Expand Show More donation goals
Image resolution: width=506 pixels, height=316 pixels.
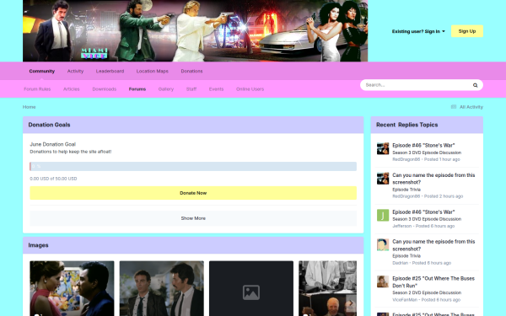pos(193,218)
